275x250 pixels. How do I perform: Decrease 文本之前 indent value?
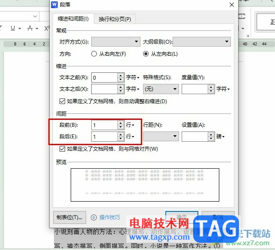coord(120,80)
